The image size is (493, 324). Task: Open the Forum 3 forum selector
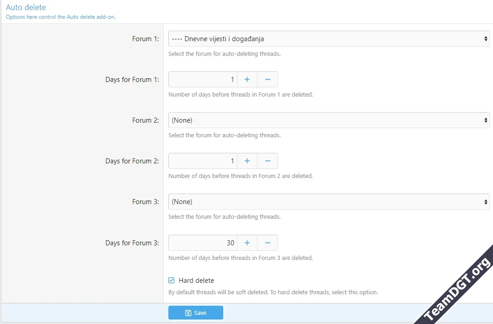[x=328, y=202]
